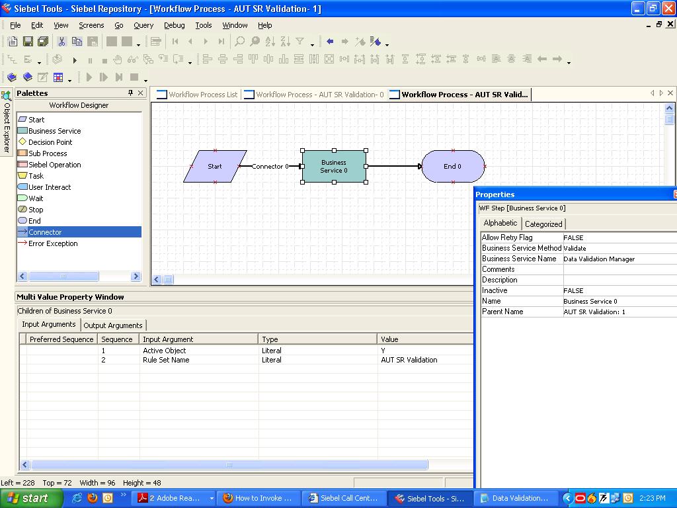The height and width of the screenshot is (508, 677).
Task: Click the End 0 step on canvas
Action: pyautogui.click(x=453, y=166)
